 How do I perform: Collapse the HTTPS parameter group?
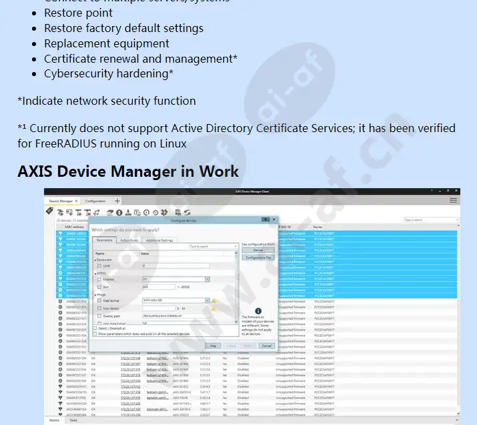coord(95,274)
